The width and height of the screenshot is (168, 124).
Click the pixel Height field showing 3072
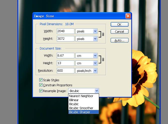click(66, 39)
